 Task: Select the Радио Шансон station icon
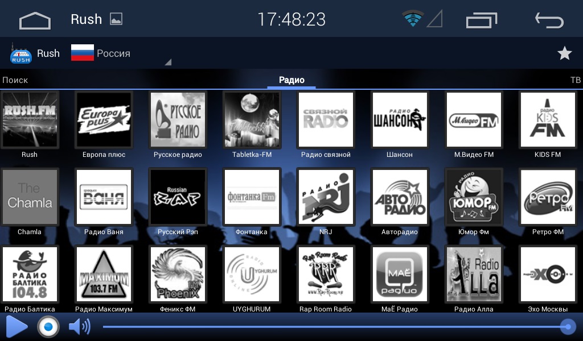pyautogui.click(x=400, y=120)
